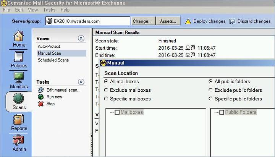Viewport: 275px width, 157px height.
Task: Select All public folders radio button
Action: 210,81
